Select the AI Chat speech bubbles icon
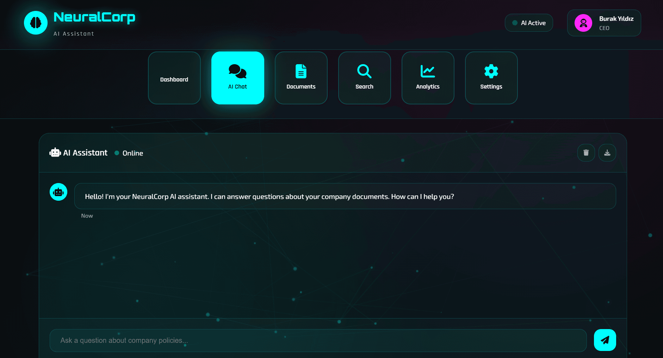Image resolution: width=663 pixels, height=358 pixels. click(237, 71)
